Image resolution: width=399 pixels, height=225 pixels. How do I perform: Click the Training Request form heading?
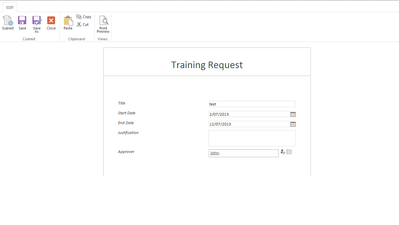coord(207,65)
